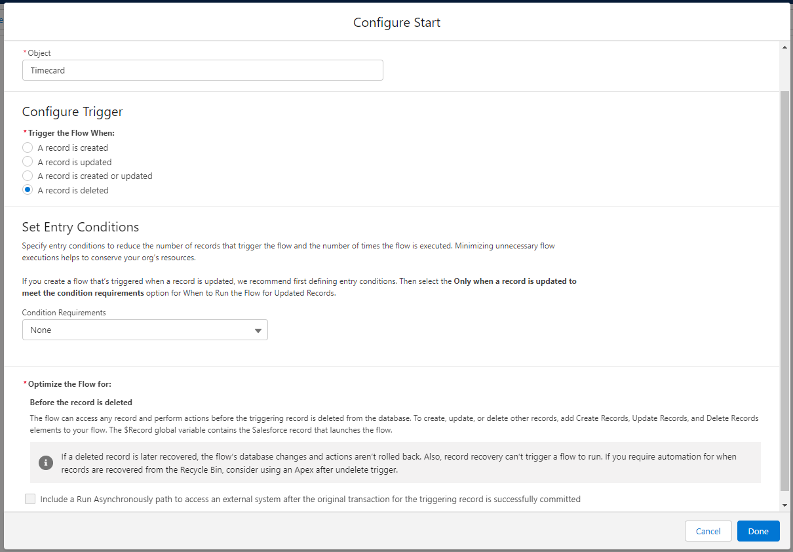
Task: Select the 'A record is created' option
Action: [x=28, y=148]
